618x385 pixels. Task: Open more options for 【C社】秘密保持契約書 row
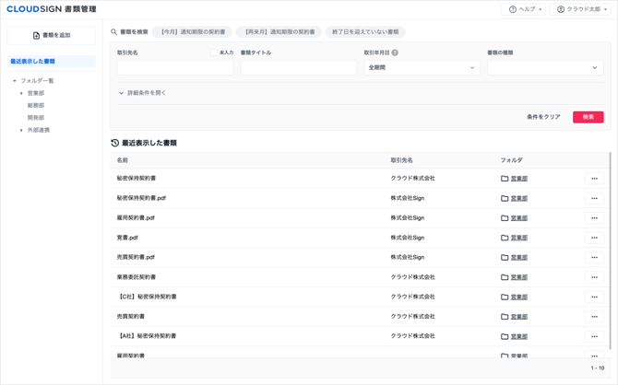coord(594,297)
